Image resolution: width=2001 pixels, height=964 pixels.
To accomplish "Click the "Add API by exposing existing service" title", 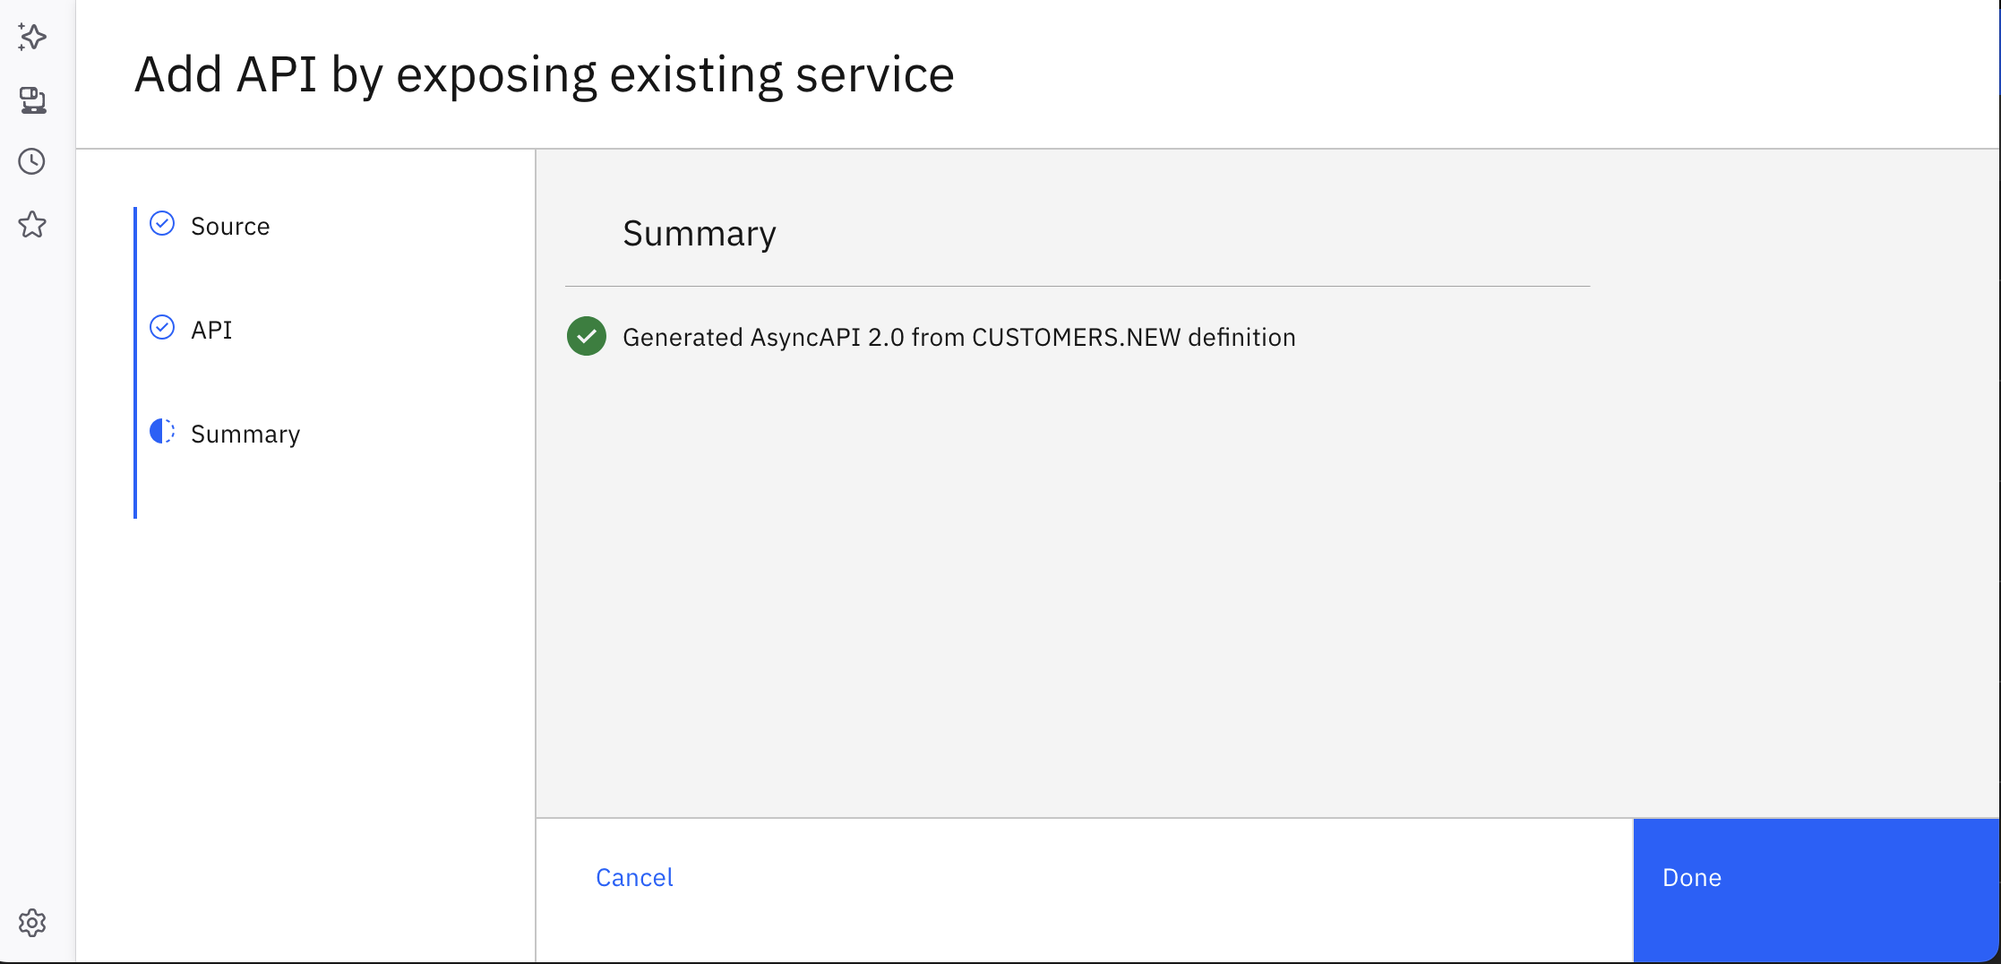I will pos(544,74).
